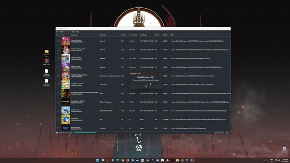
Task: Toggle favorite checkbox for Pokemon Scarlet
Action: (x=58, y=41)
